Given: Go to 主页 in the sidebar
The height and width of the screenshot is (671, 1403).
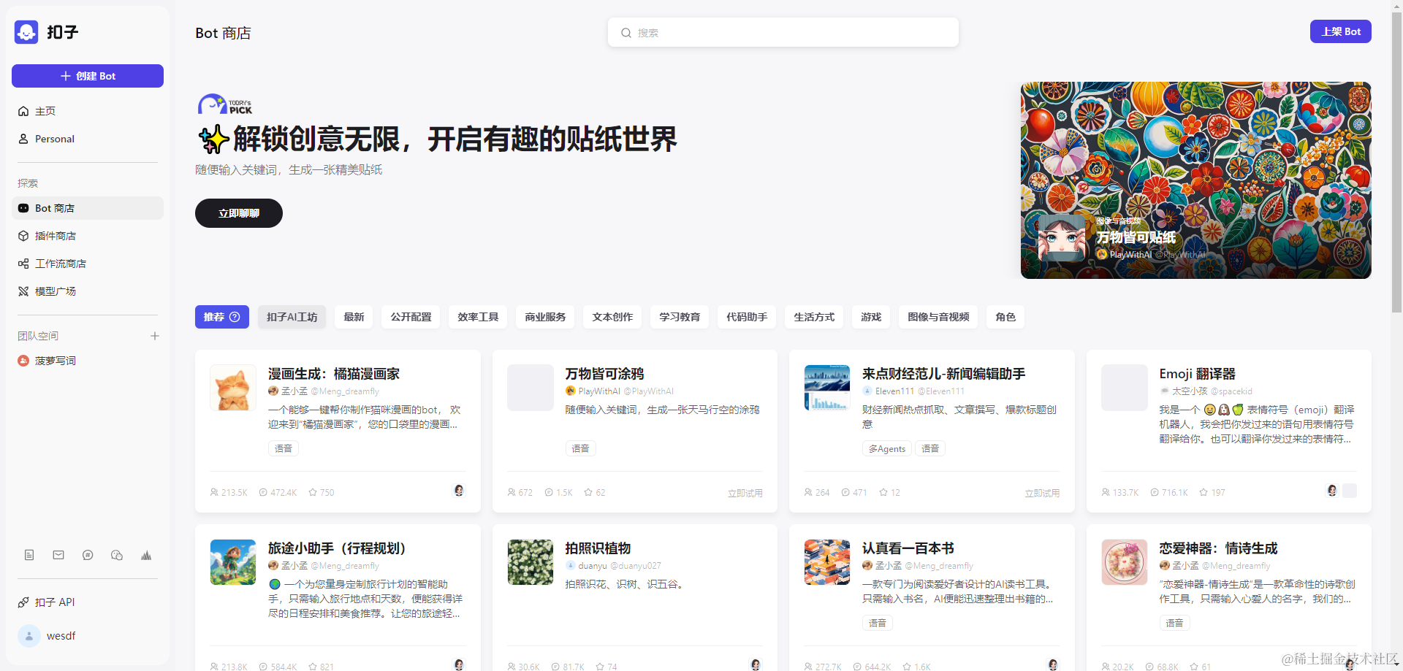Looking at the screenshot, I should [88, 111].
